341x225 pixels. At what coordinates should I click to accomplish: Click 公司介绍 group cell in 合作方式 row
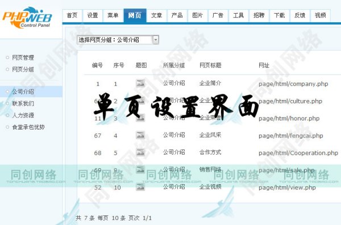pos(174,152)
